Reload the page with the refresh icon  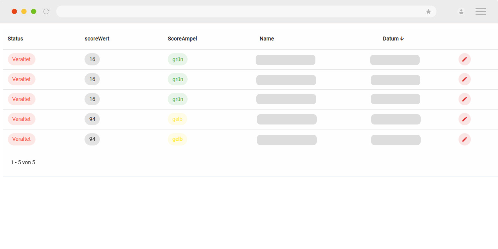click(46, 12)
